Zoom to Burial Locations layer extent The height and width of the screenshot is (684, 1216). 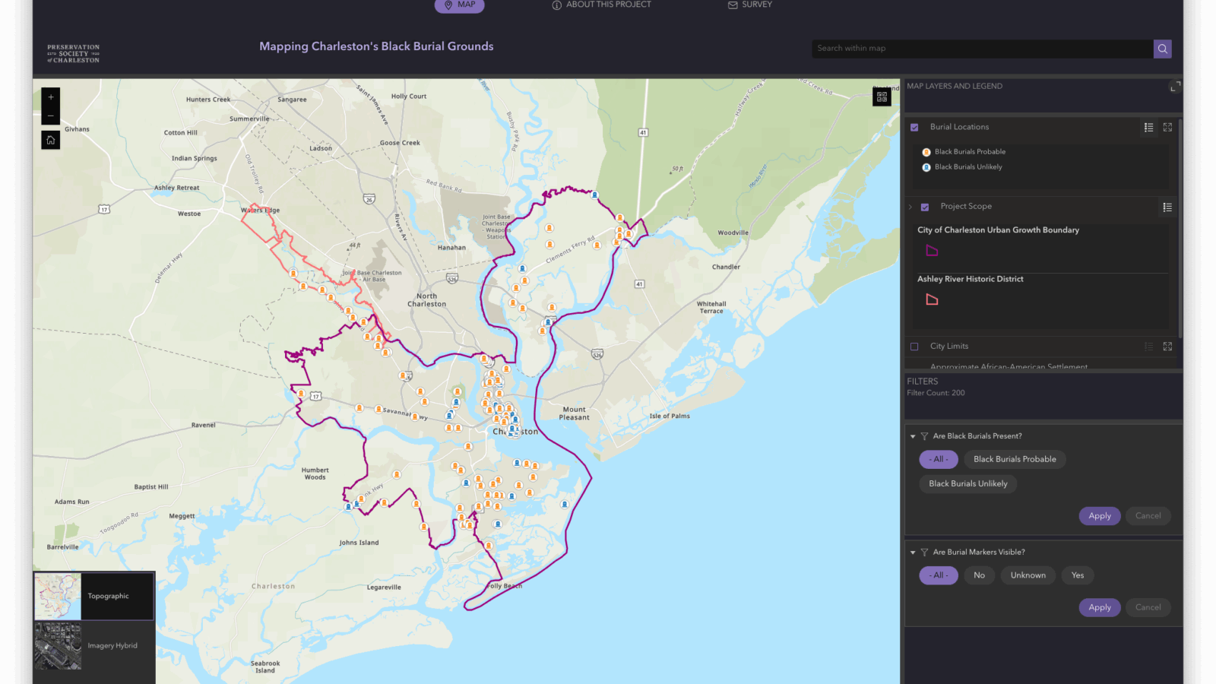1167,128
